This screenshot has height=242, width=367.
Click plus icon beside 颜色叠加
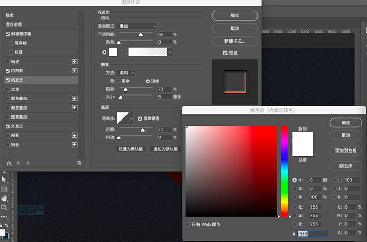coord(75,98)
